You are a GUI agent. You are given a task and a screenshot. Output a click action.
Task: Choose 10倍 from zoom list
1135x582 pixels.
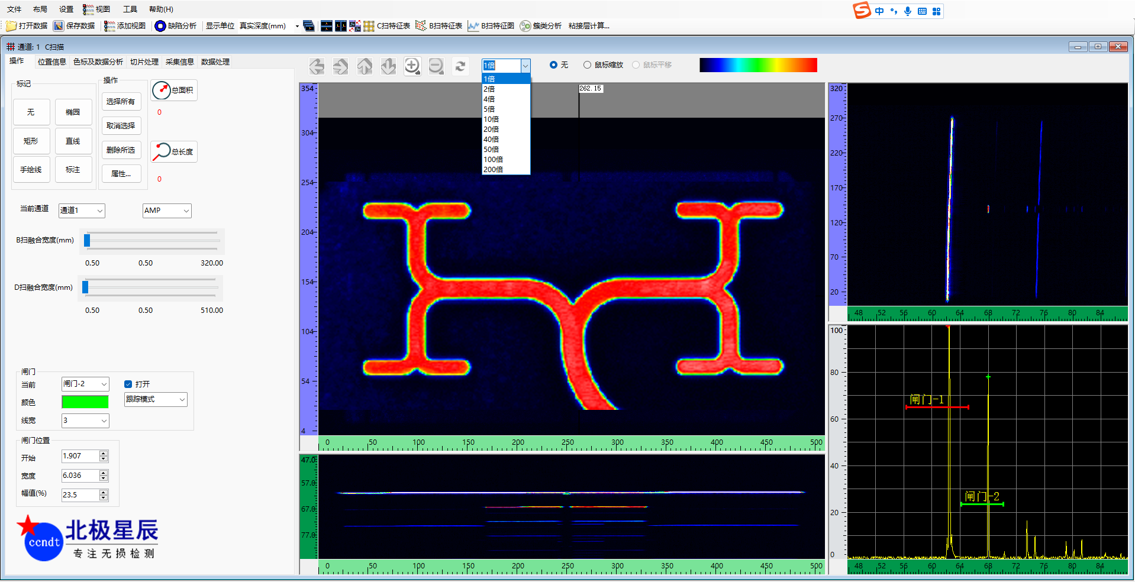(x=506, y=119)
